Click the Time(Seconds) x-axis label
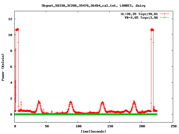Viewport: 179px width, 134px height. click(93, 131)
